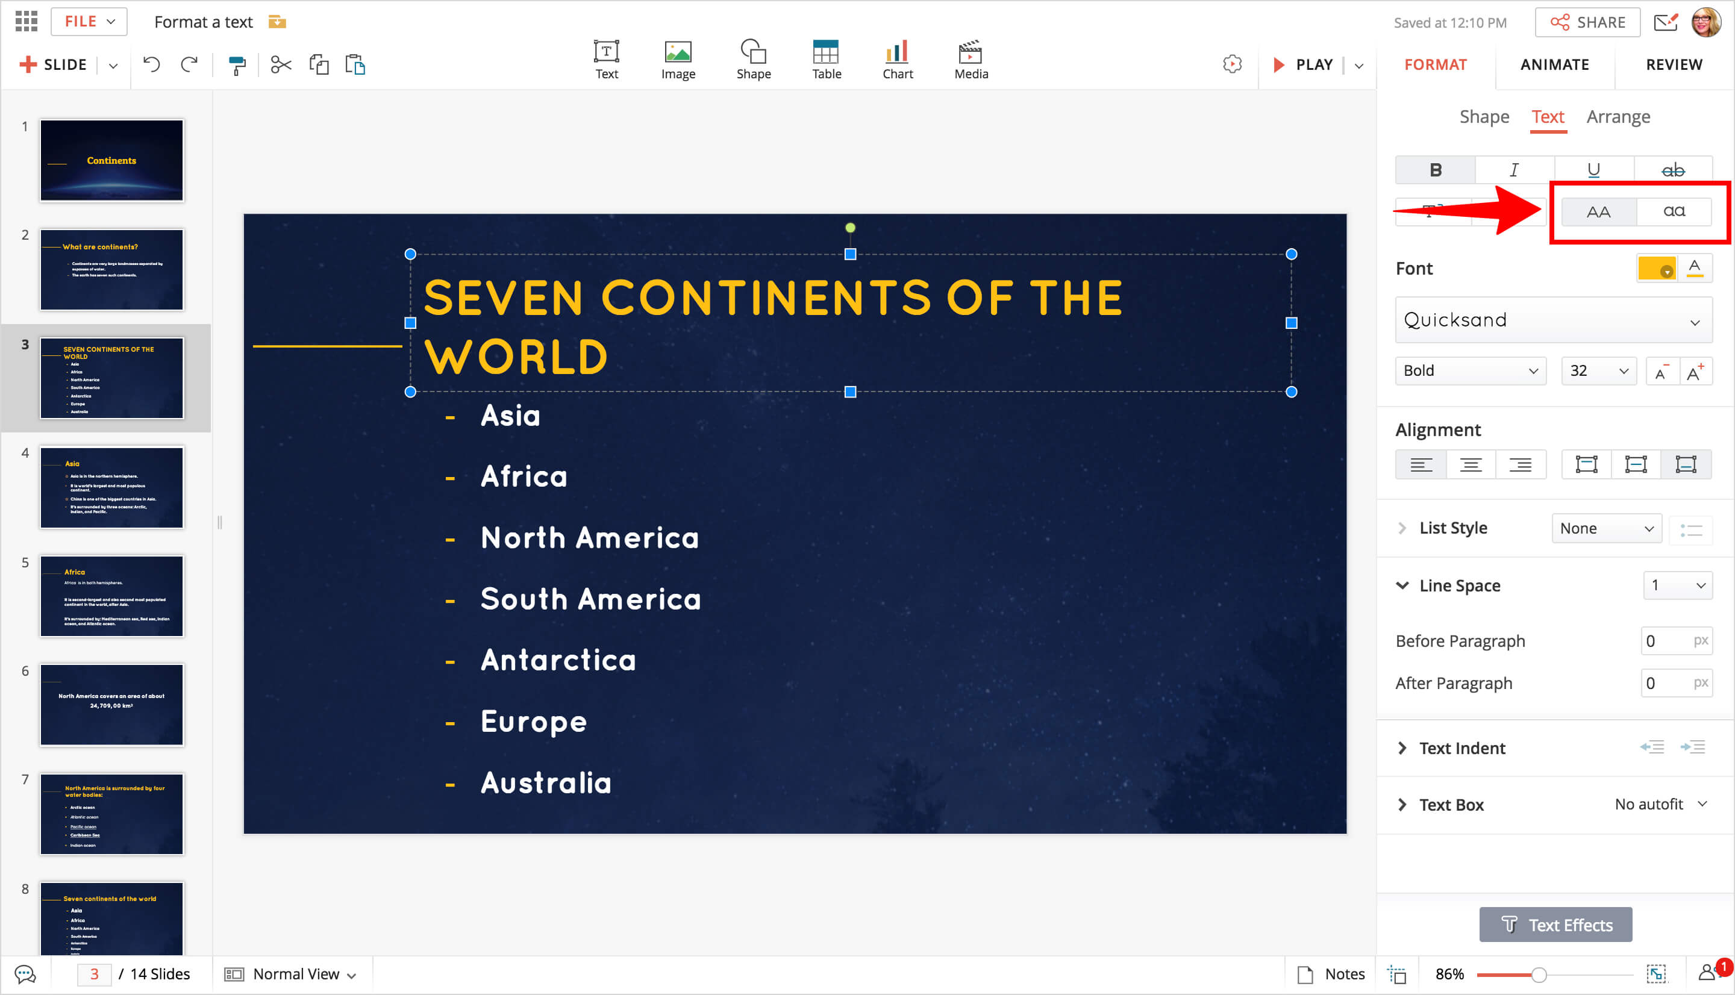Select slide 4 Asia thumbnail
Image resolution: width=1735 pixels, height=995 pixels.
tap(111, 487)
